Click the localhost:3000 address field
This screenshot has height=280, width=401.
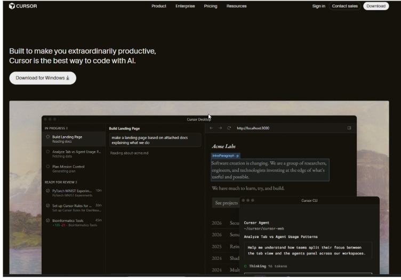[253, 128]
